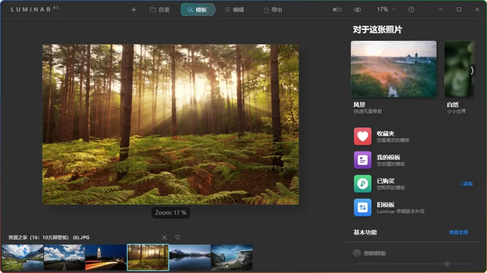The image size is (487, 273).
Task: Open the 已购买 green icon
Action: (362, 184)
